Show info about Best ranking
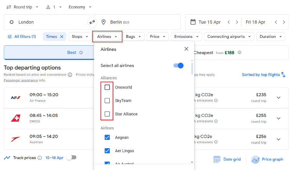The width and height of the screenshot is (291, 170). pyautogui.click(x=81, y=52)
